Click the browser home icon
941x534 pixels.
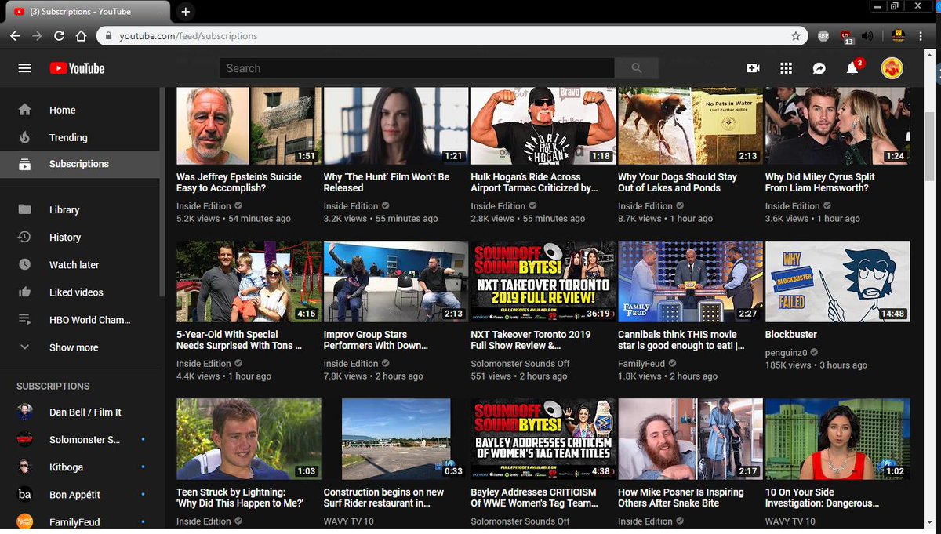click(x=81, y=36)
